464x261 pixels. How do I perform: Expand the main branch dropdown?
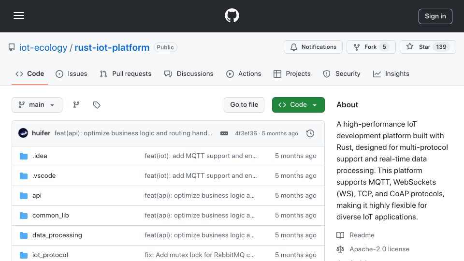(37, 105)
